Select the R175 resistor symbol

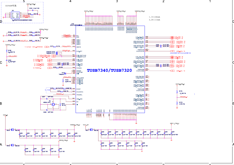pos(61,92)
